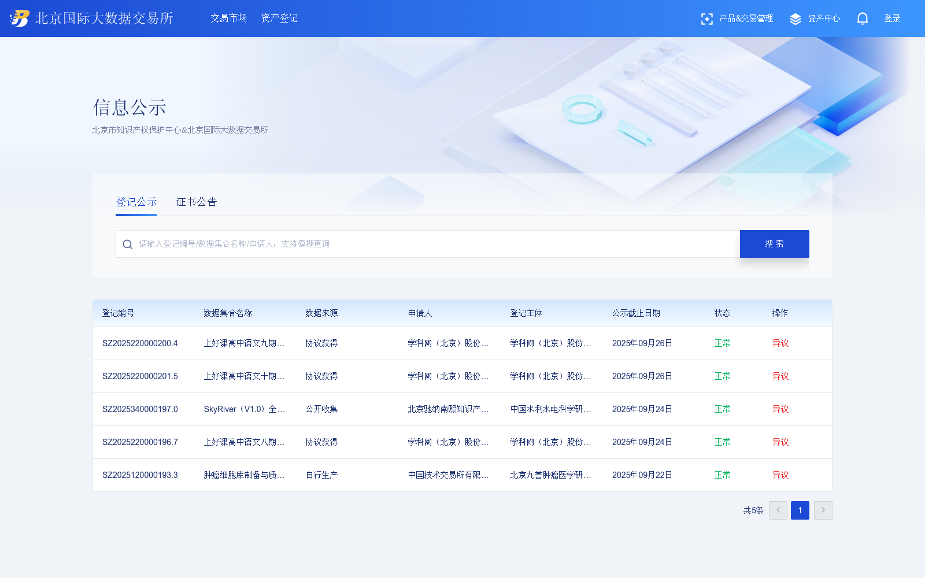Click registration number SZ2025220000196.7
Screen dimensions: 925x578
tap(140, 442)
